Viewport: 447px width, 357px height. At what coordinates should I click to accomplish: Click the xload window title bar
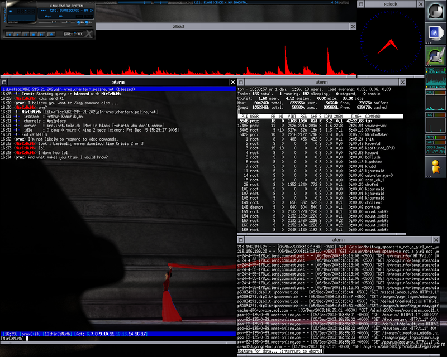point(222,26)
